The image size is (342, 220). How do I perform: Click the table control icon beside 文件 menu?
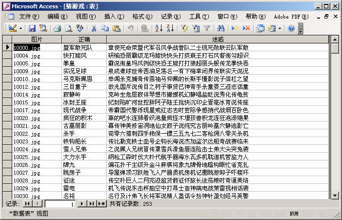pyautogui.click(x=11, y=17)
